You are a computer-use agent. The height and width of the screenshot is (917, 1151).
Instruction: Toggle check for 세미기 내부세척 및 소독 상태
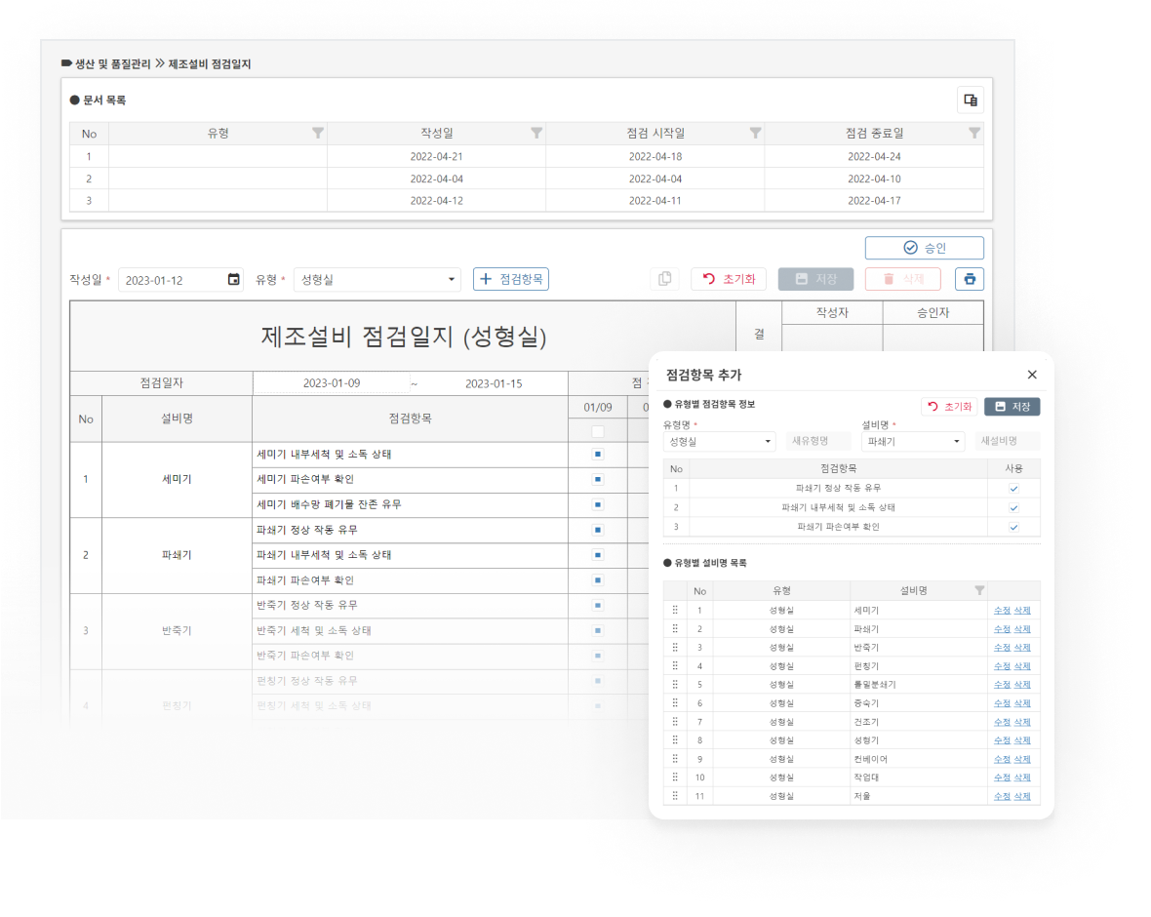[x=598, y=454]
